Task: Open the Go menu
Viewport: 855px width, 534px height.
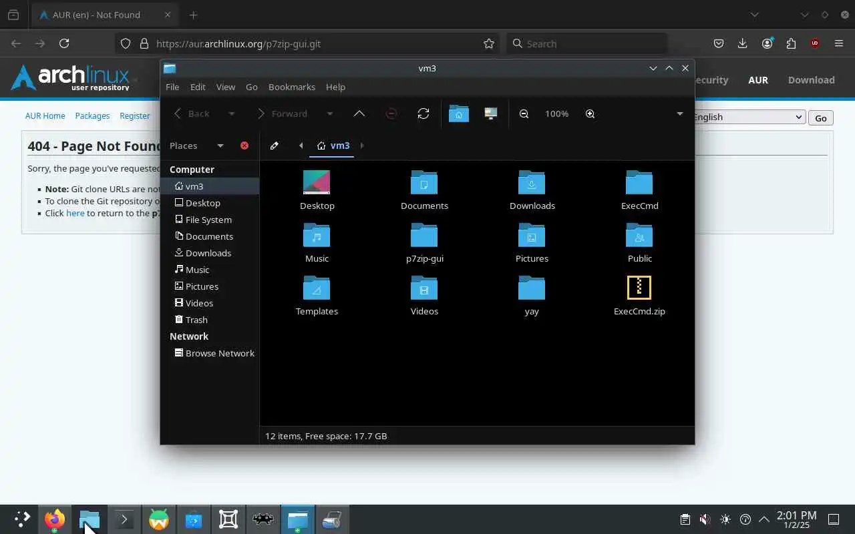Action: point(252,87)
